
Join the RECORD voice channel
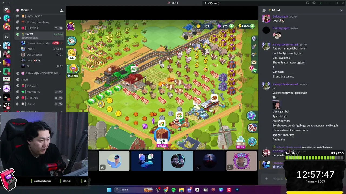point(40,28)
